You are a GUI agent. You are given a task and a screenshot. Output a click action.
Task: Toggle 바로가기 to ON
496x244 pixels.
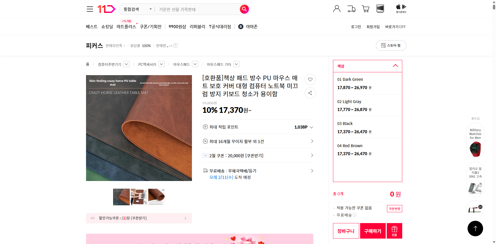[395, 27]
